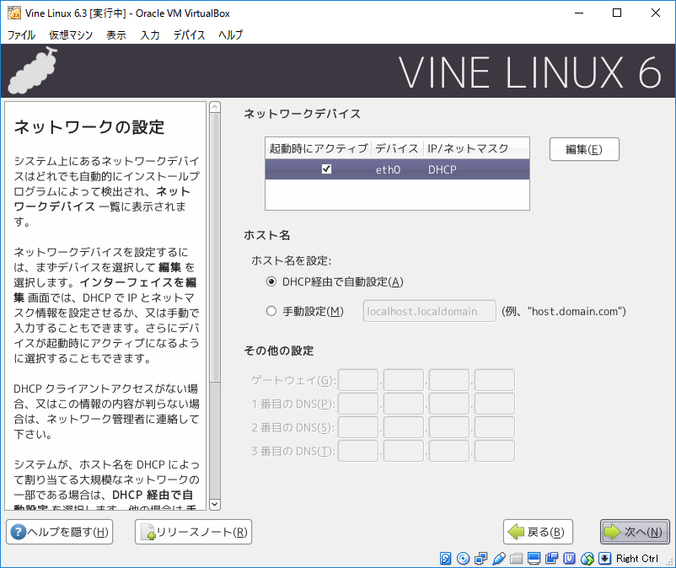Screen dimensions: 676x568
Task: Click the shared folders icon in status bar
Action: pos(516,559)
